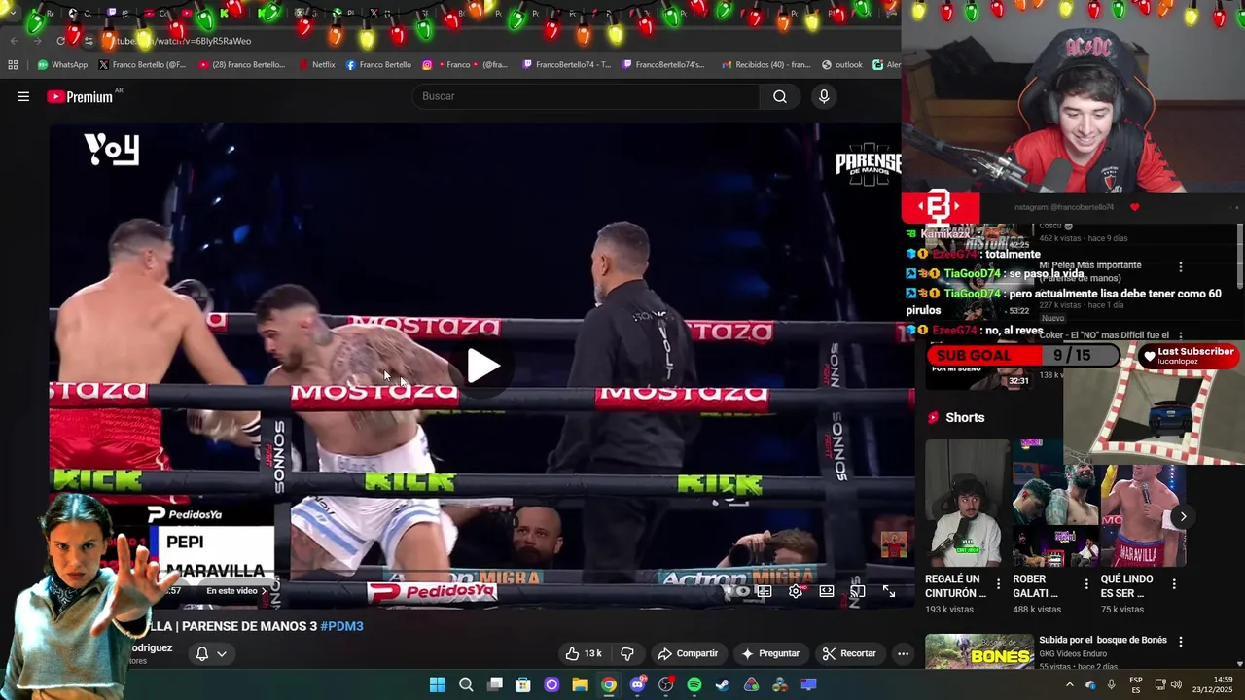Reload the page in Chrome

pyautogui.click(x=60, y=41)
